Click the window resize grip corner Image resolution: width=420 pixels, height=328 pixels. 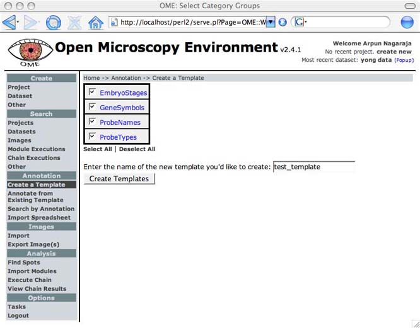(415, 324)
